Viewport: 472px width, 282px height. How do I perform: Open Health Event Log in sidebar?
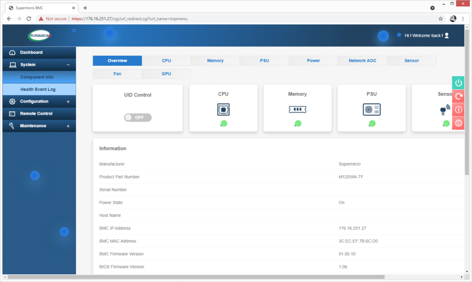[x=39, y=90]
